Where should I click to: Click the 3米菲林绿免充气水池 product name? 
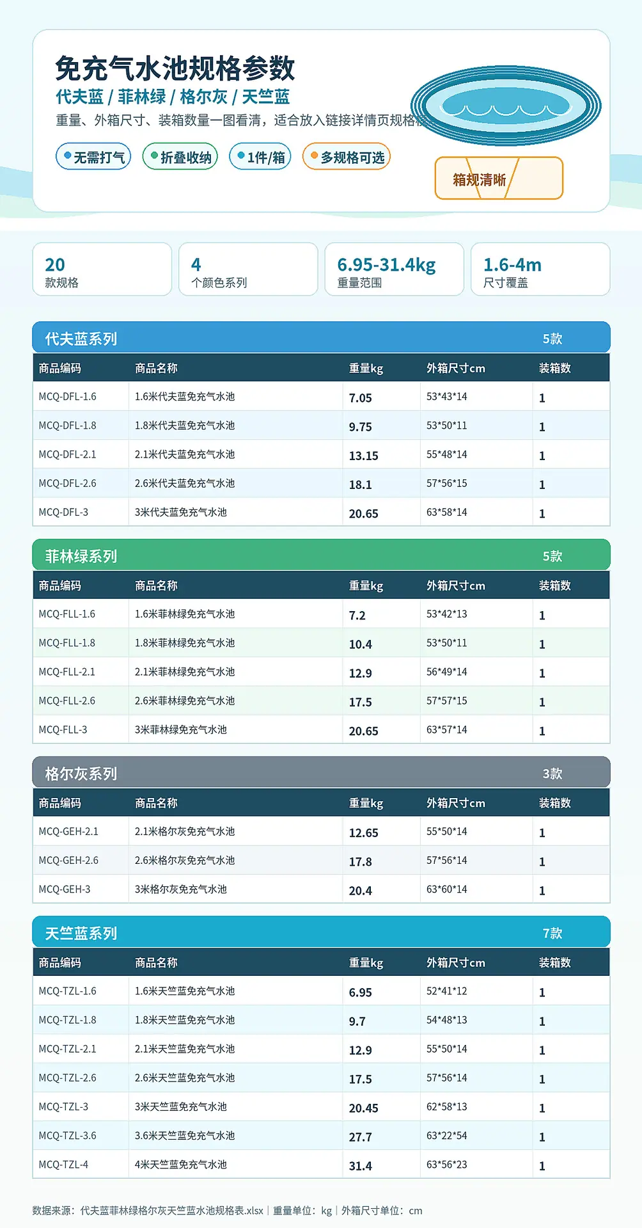[x=181, y=730]
